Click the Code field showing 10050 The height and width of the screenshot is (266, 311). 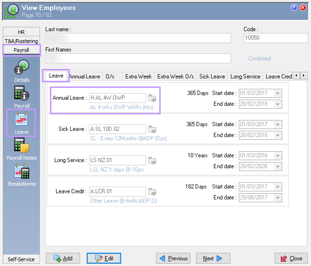coord(276,38)
